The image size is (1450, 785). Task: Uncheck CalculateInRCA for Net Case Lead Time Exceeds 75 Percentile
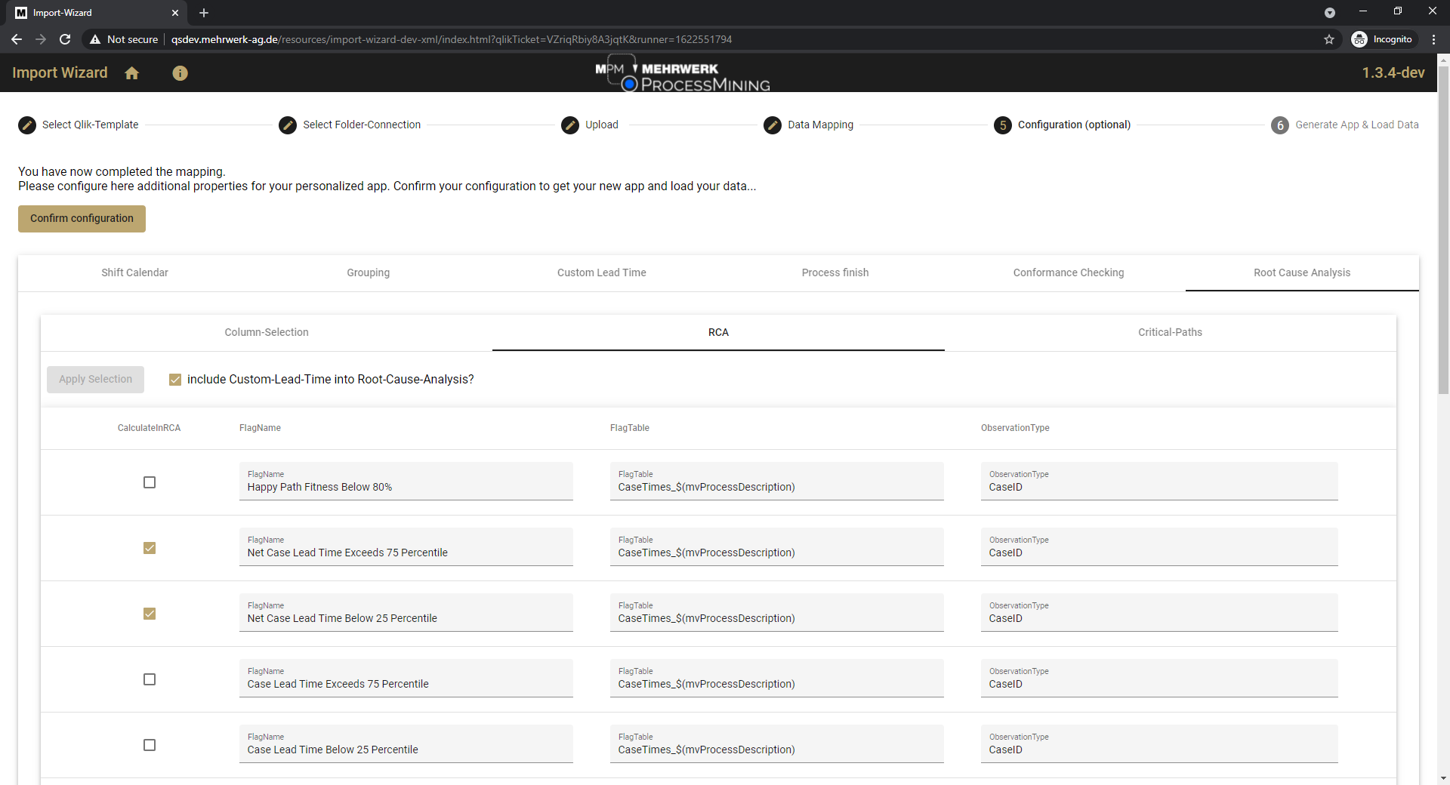[x=150, y=548]
